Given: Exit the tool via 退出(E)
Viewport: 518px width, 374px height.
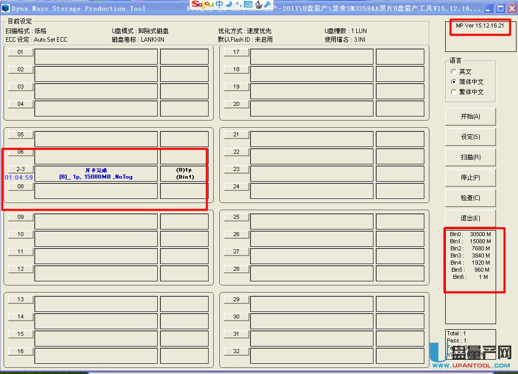Looking at the screenshot, I should pos(470,218).
